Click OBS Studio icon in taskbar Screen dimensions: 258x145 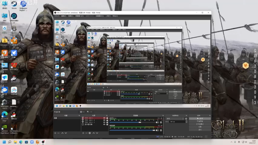point(43,142)
